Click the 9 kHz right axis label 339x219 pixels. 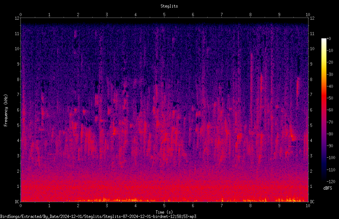click(311, 64)
